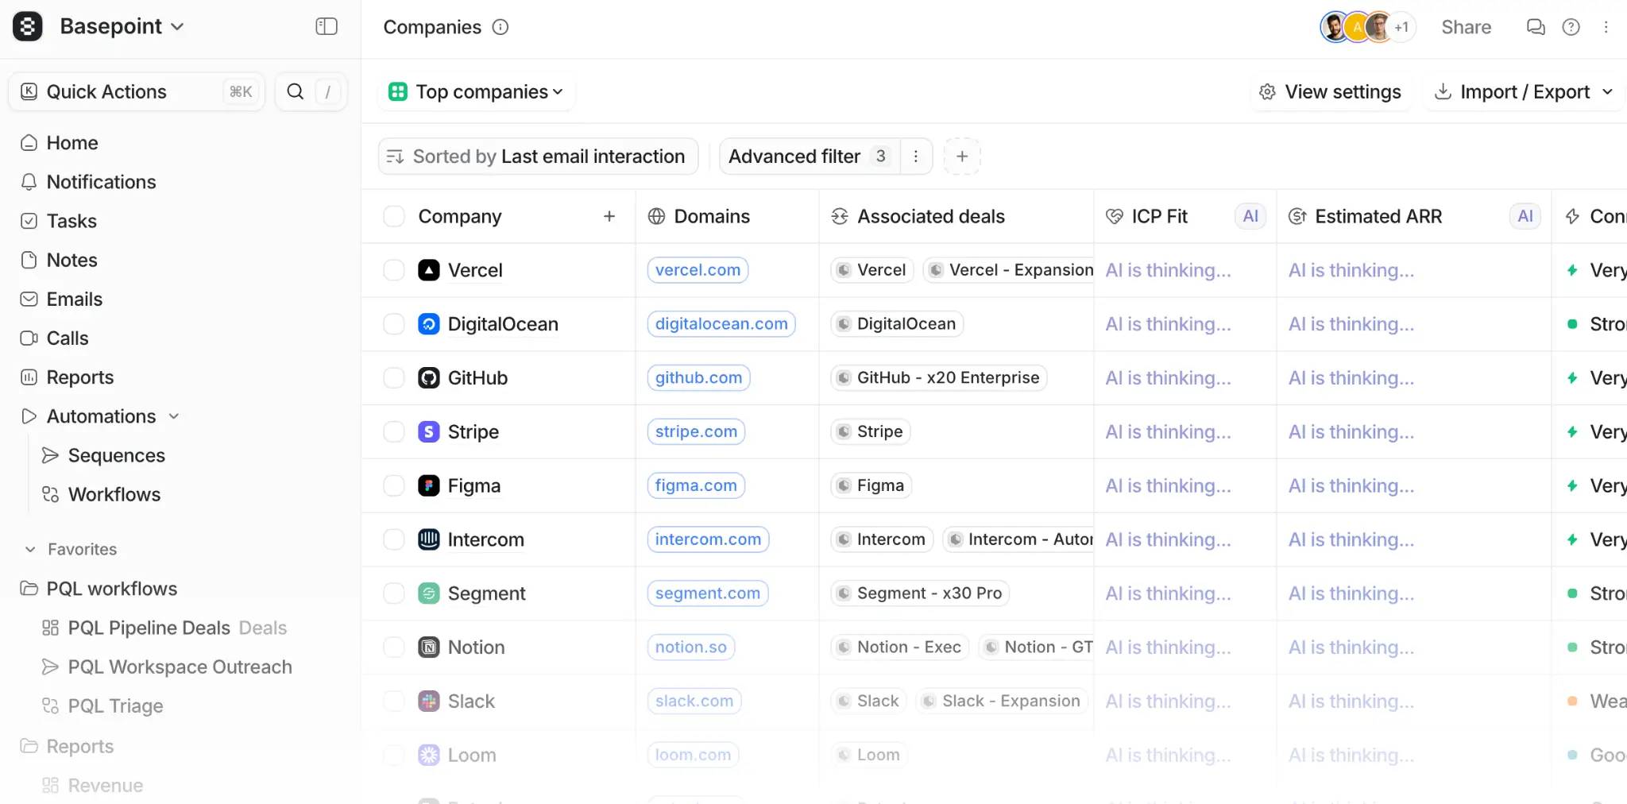Click the plus icon to add filter
The width and height of the screenshot is (1627, 804).
(x=962, y=157)
